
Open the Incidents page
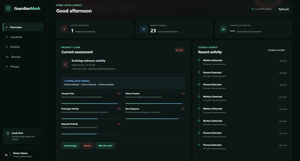[x=23, y=37]
